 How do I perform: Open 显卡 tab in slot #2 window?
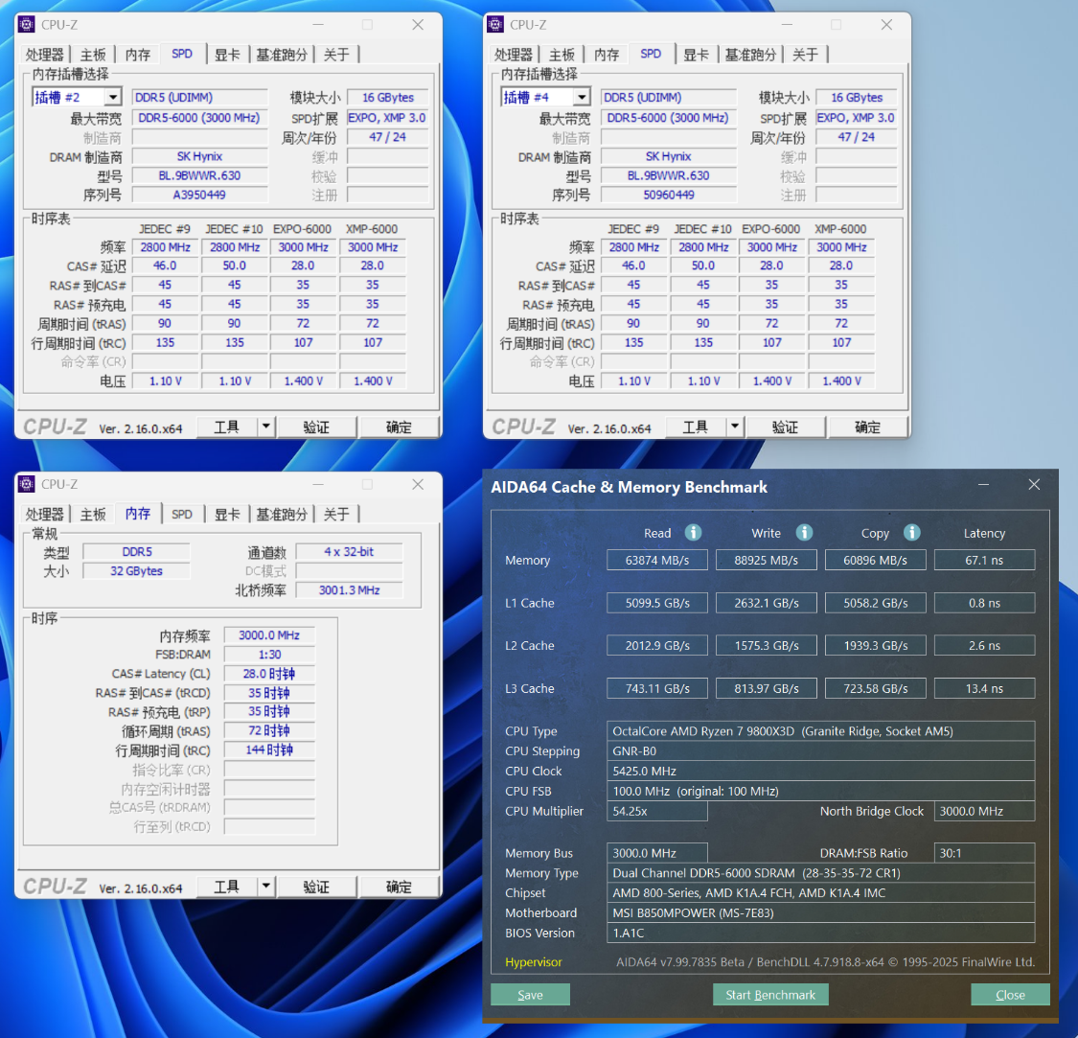point(227,55)
